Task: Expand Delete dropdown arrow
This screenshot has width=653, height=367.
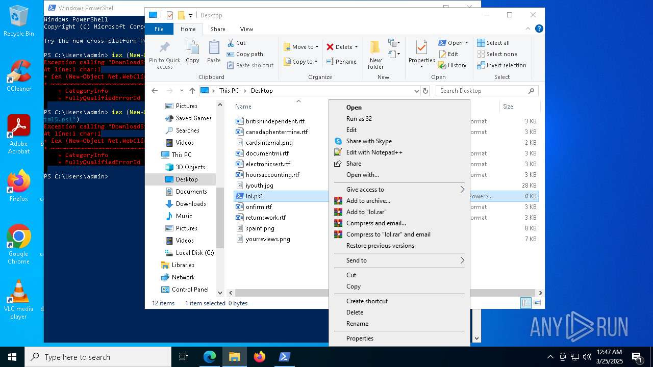Action: (356, 47)
